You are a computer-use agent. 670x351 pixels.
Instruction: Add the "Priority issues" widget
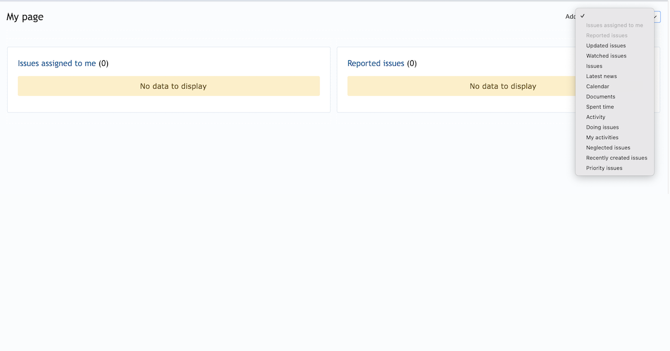(604, 168)
